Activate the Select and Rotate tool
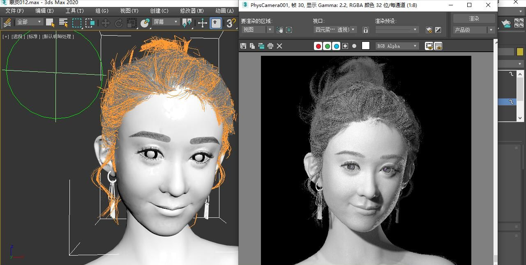 click(x=119, y=23)
